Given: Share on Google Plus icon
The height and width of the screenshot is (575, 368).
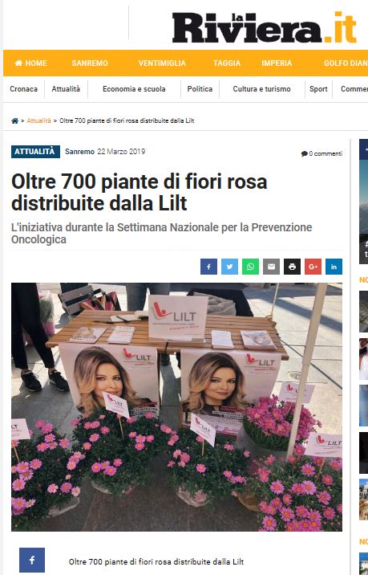Looking at the screenshot, I should coord(313,267).
